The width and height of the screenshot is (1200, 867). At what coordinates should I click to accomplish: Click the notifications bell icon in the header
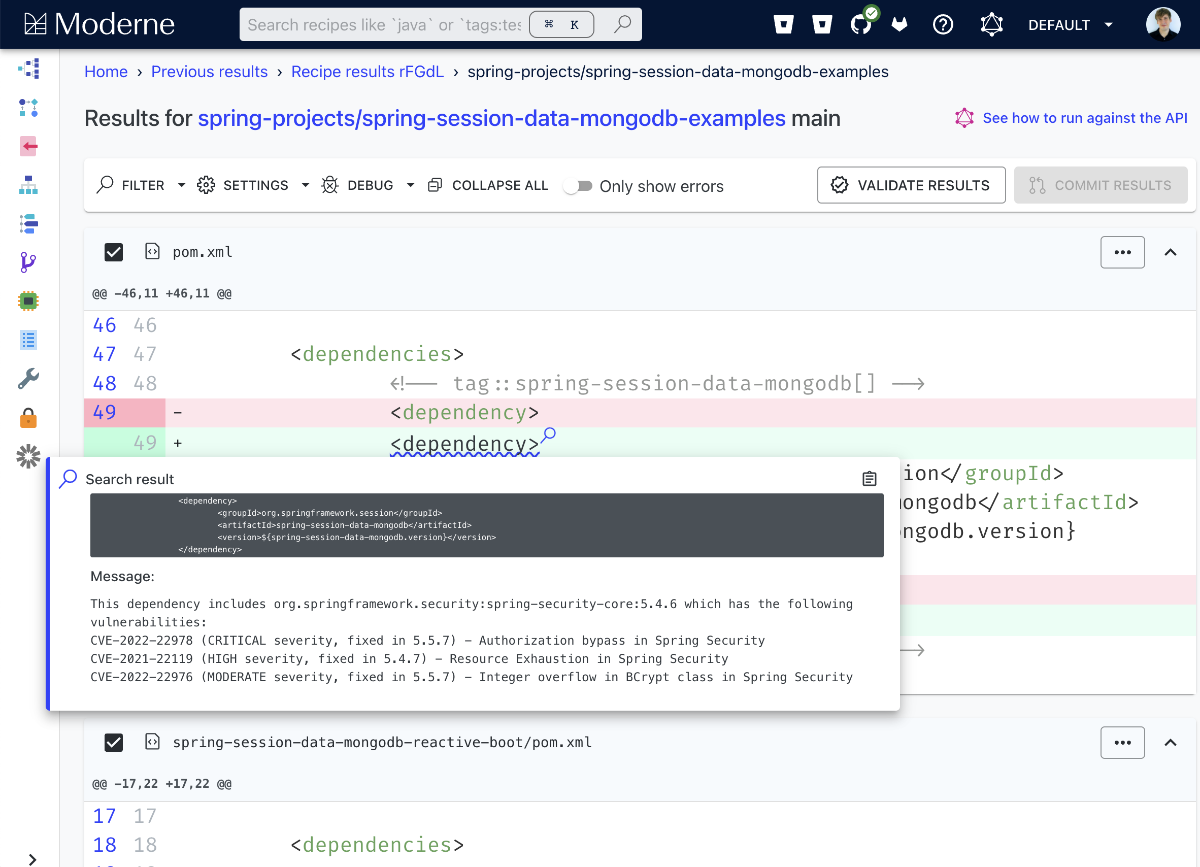click(x=991, y=24)
